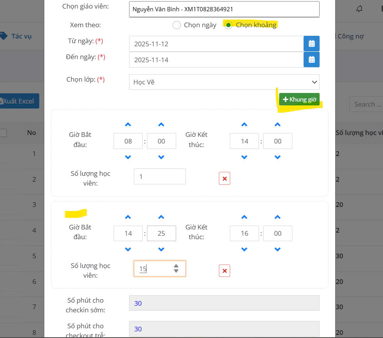Screen dimensions: 383x338
Task: Open the Chọn giáo viên teacher selector
Action: point(224,9)
